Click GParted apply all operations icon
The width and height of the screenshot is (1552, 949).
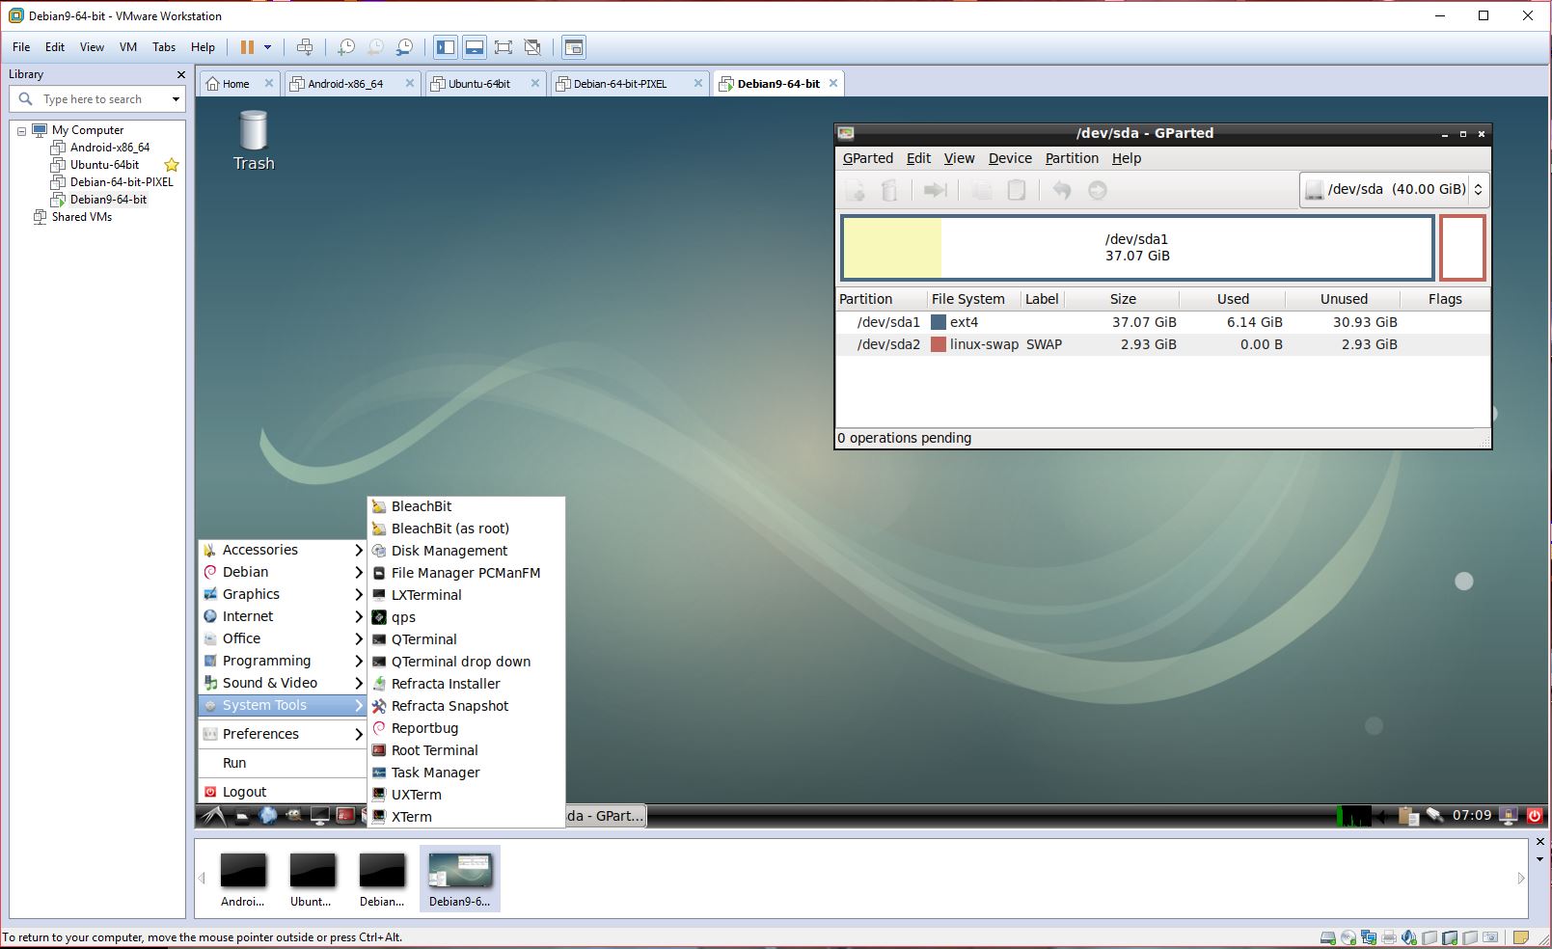1098,191
